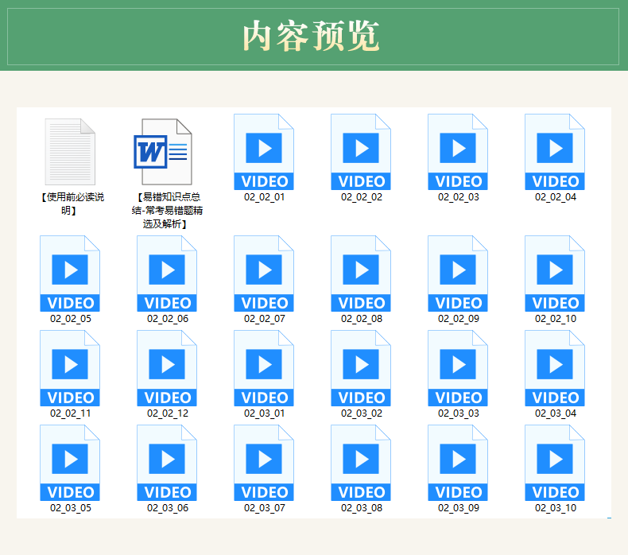The height and width of the screenshot is (555, 628).
Task: Select video file icon 02_02_02
Action: [x=361, y=152]
